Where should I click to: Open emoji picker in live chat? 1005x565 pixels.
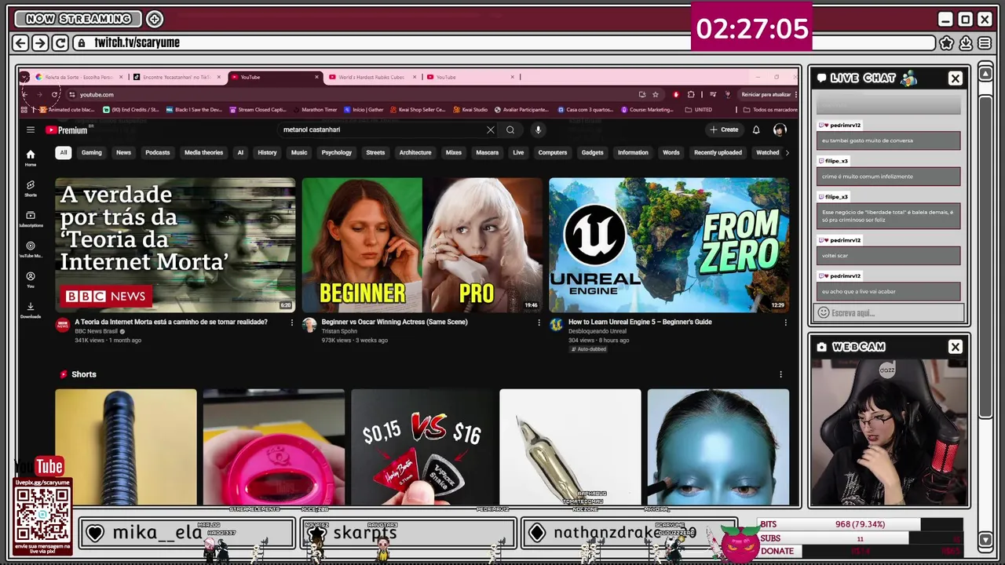(x=823, y=312)
